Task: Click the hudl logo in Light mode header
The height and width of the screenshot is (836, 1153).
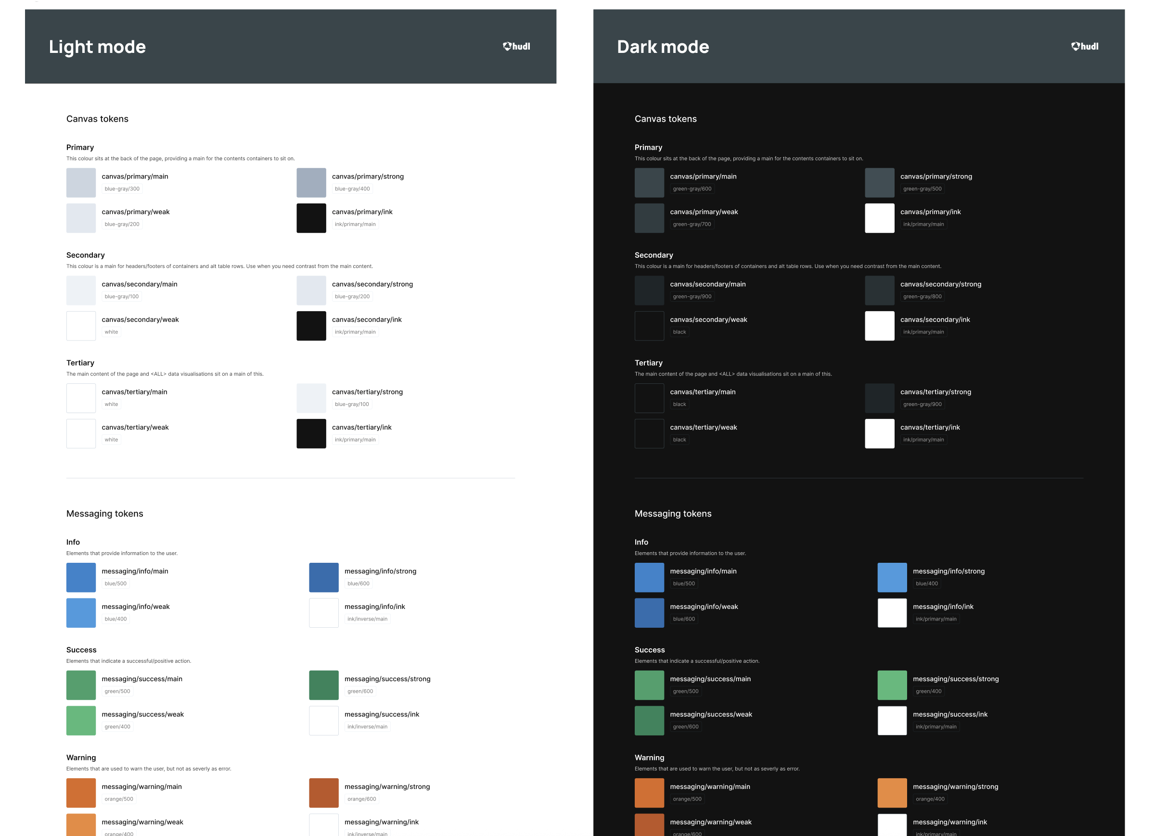Action: pos(516,46)
